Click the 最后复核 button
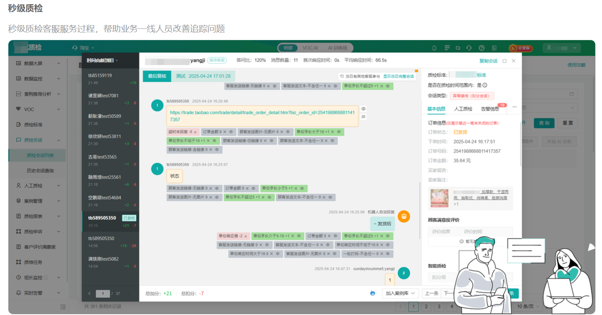Screen dimensions: 602x315 click(x=157, y=76)
